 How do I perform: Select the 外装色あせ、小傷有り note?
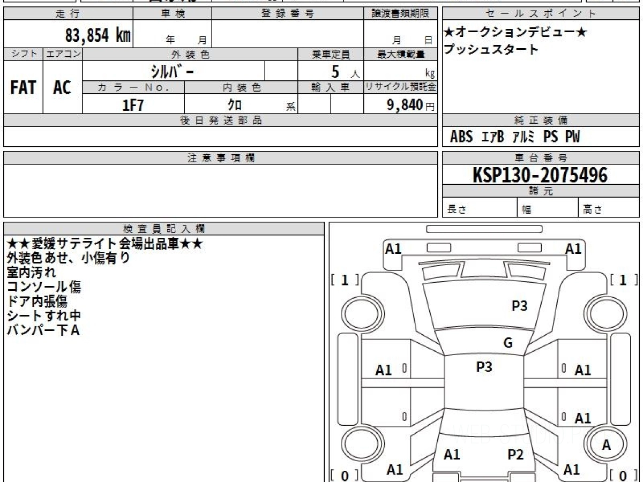(69, 258)
